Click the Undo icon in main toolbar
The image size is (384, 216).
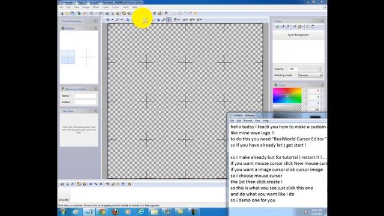(92, 13)
